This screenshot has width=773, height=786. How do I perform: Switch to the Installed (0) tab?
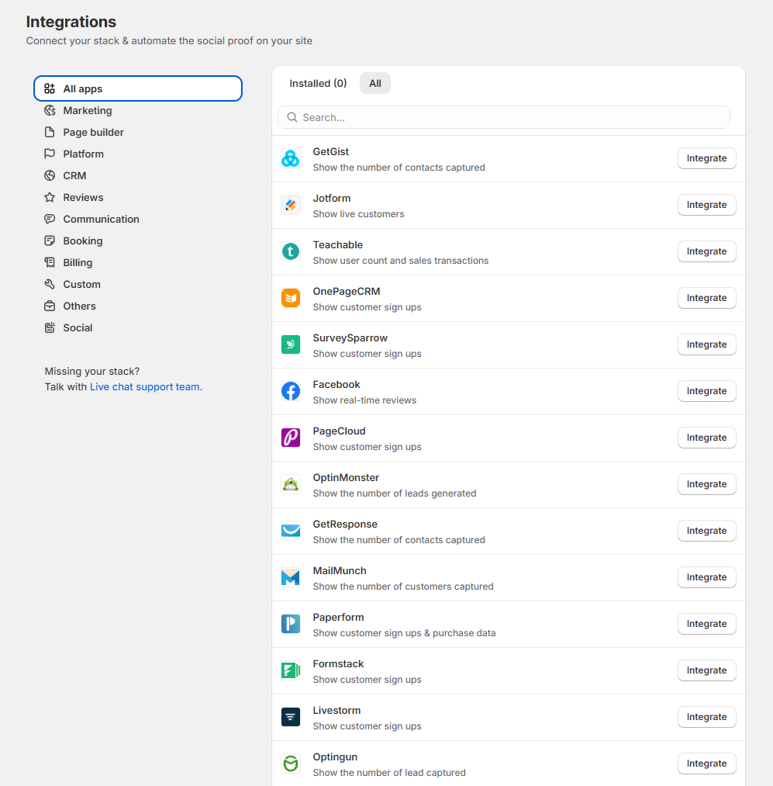pos(318,83)
